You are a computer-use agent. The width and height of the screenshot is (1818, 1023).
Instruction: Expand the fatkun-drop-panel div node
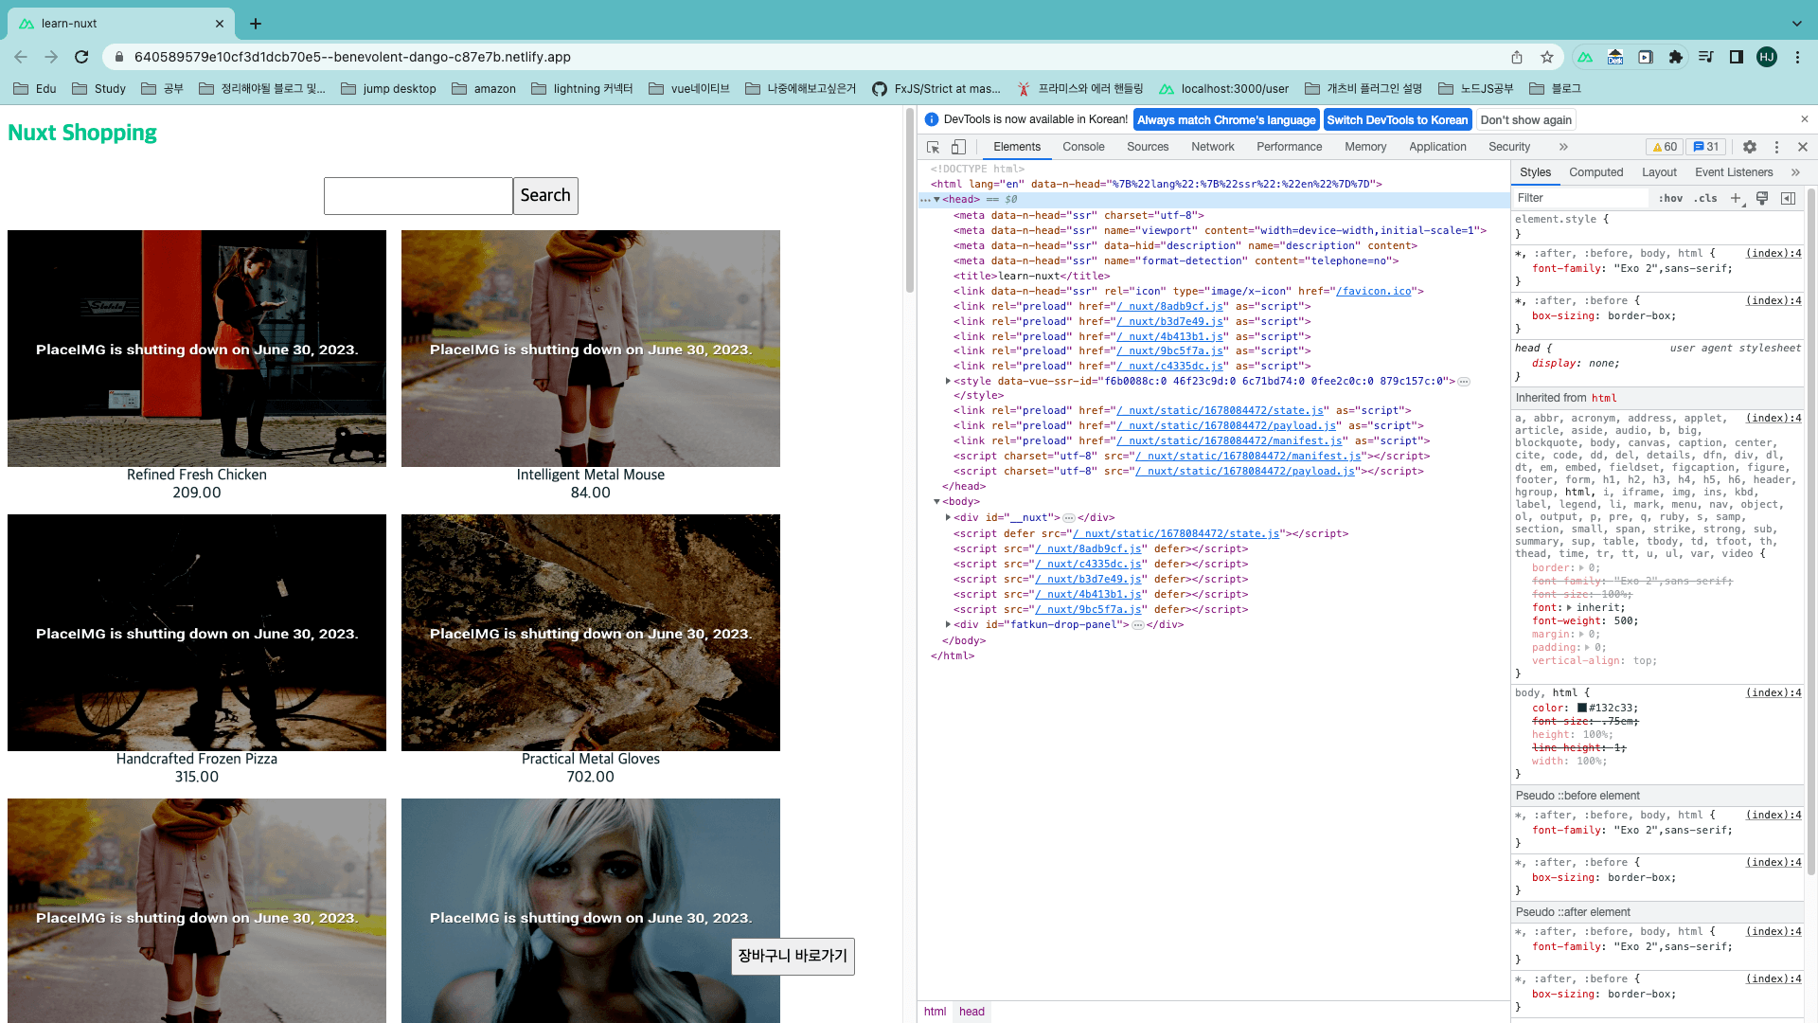pos(948,624)
